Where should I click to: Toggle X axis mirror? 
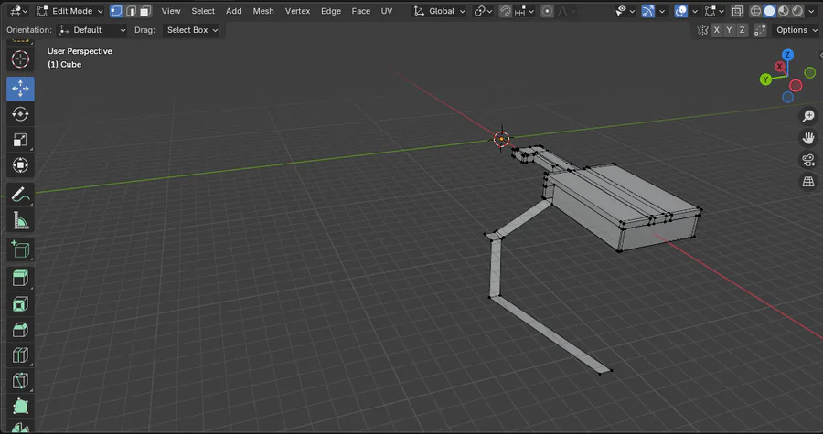716,30
